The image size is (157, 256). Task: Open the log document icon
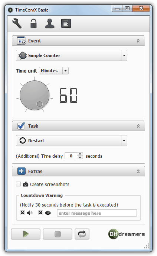click(x=66, y=23)
